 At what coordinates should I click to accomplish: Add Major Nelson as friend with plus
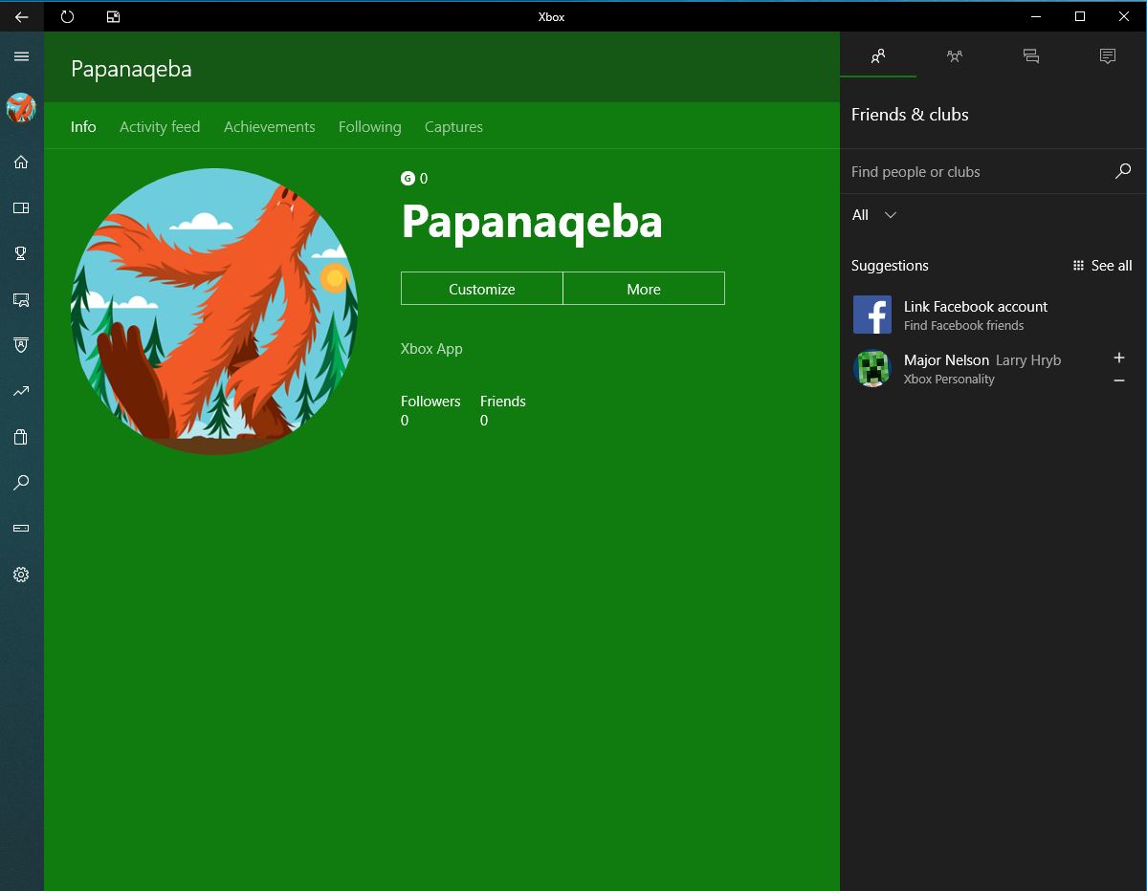click(x=1119, y=358)
